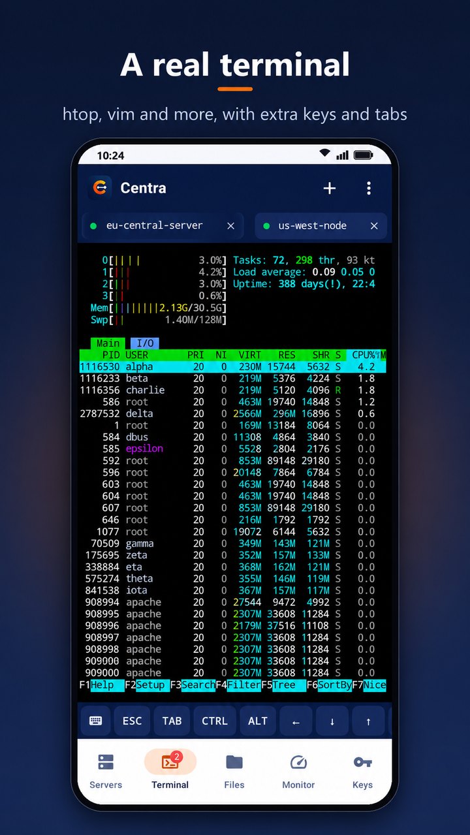The image size is (470, 835).
Task: Select the htop I/O tab
Action: pyautogui.click(x=145, y=343)
